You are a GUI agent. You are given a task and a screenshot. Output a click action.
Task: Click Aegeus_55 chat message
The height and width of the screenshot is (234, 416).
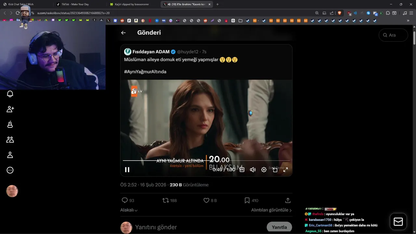coord(330,231)
